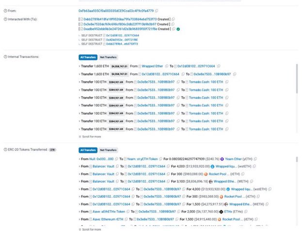Select All Transfers tab under ERC-20 Tokens
The height and width of the screenshot is (231, 302).
click(88, 150)
